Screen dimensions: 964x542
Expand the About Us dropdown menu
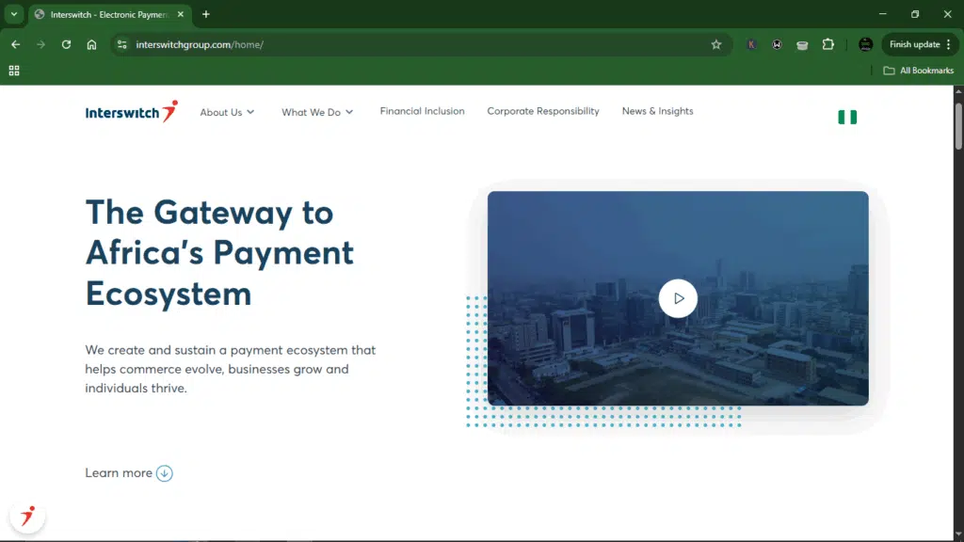227,112
